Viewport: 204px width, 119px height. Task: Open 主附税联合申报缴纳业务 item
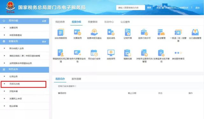pos(25,63)
